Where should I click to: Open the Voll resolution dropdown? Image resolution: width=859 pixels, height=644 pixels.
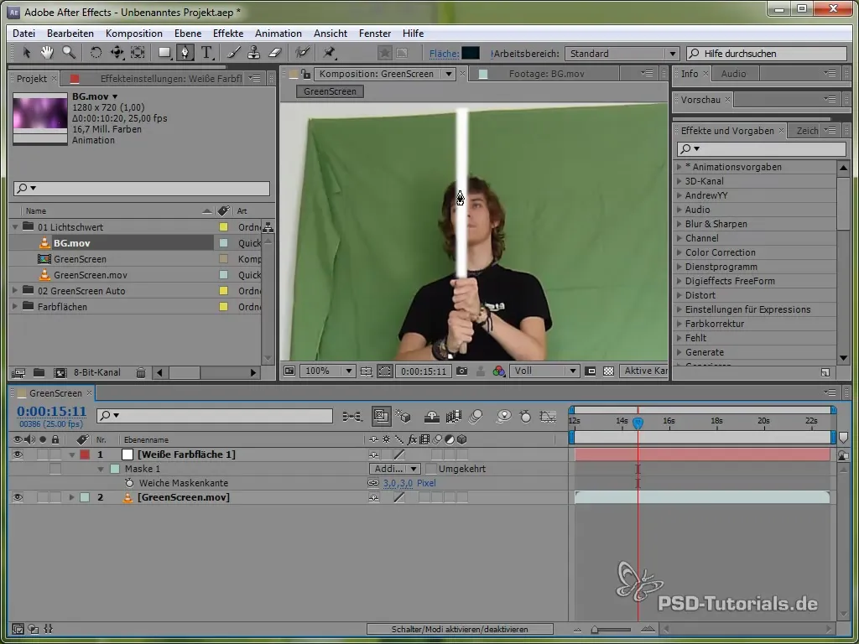click(x=544, y=371)
